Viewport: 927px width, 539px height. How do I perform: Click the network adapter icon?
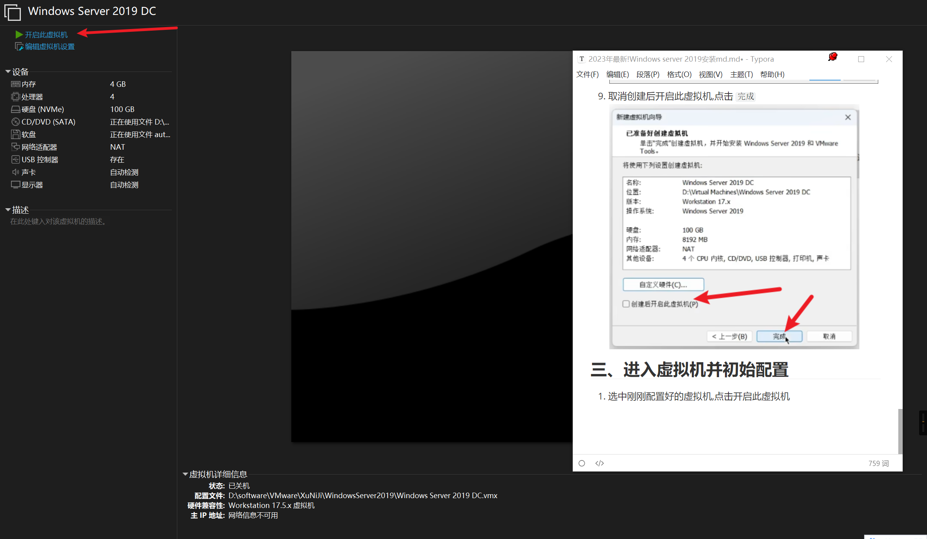click(15, 147)
